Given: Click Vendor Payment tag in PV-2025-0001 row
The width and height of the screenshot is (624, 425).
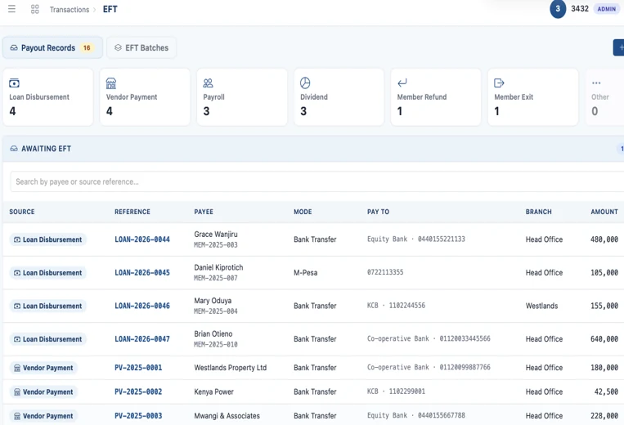Looking at the screenshot, I should pyautogui.click(x=43, y=368).
